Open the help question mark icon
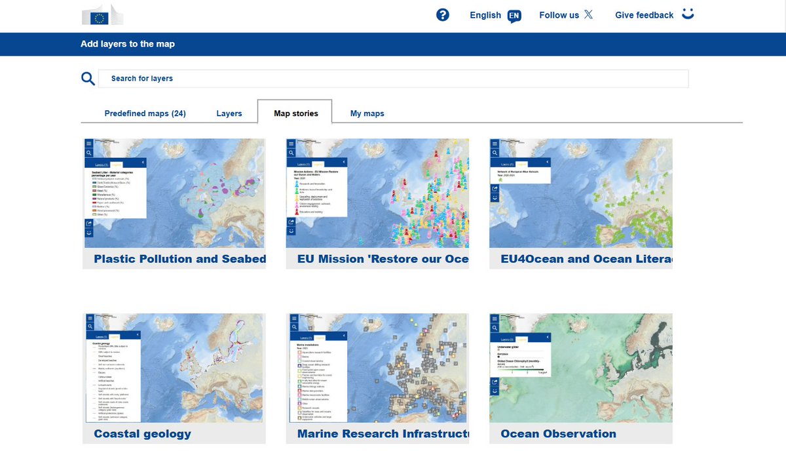 tap(443, 14)
